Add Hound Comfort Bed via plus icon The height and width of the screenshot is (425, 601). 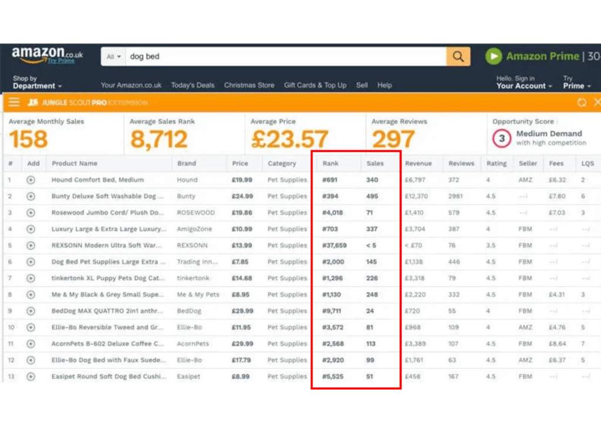[x=31, y=180]
